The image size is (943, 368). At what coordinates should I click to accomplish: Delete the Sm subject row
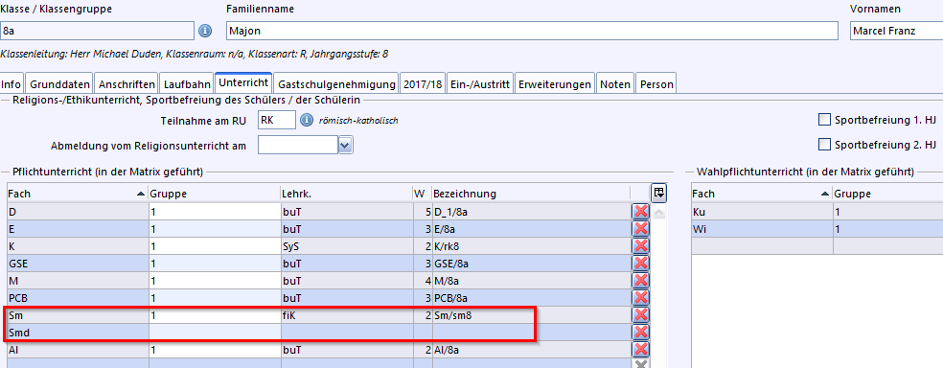(641, 315)
